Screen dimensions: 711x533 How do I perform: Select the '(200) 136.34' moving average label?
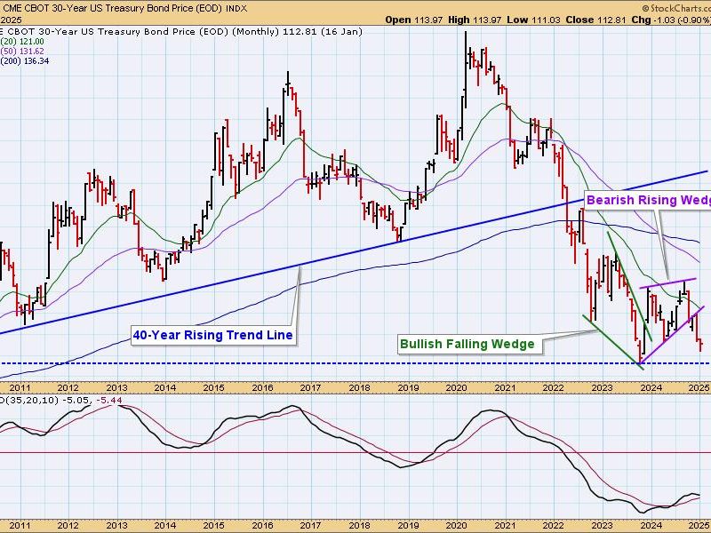25,61
